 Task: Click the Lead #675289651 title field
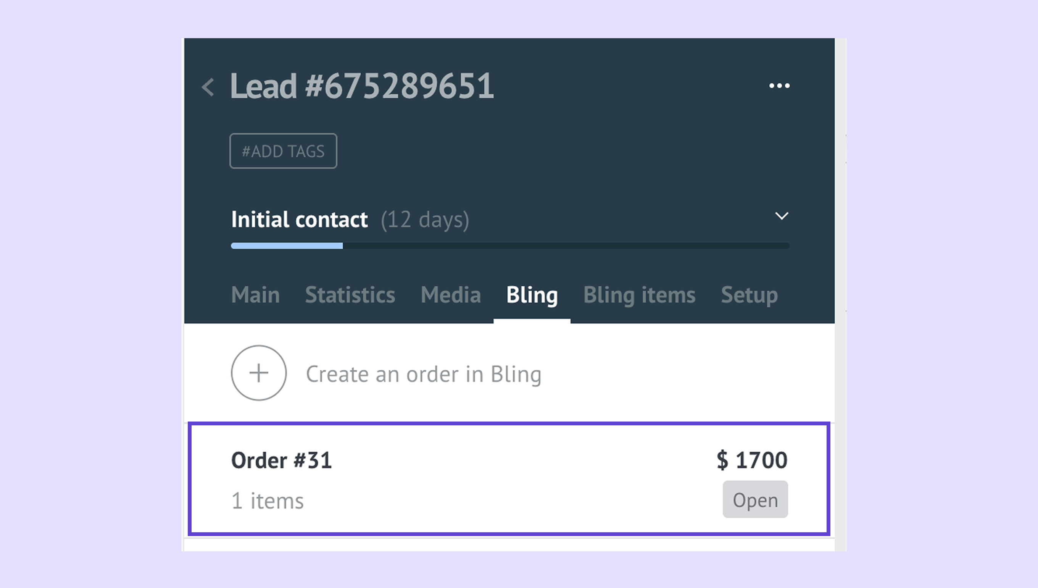(x=362, y=86)
